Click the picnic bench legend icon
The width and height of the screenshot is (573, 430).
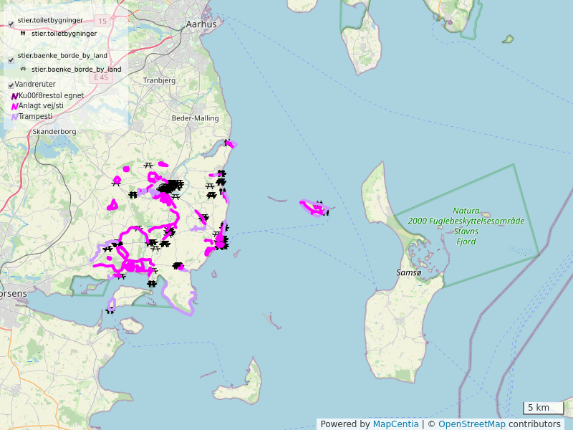coord(23,70)
